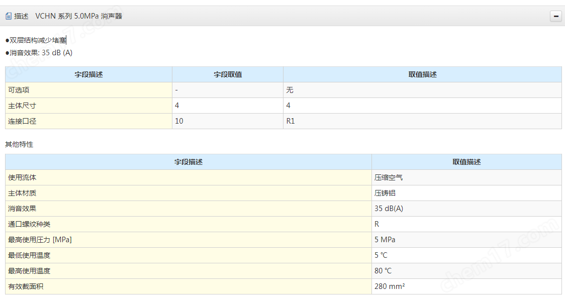Click the bullet text '消音效果: 35 dB (A)'

click(x=41, y=53)
